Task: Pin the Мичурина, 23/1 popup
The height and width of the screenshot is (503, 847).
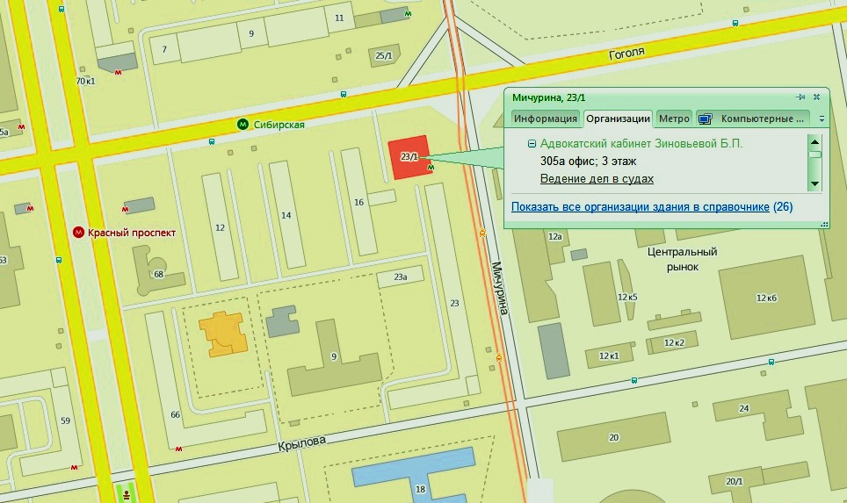Action: (800, 97)
